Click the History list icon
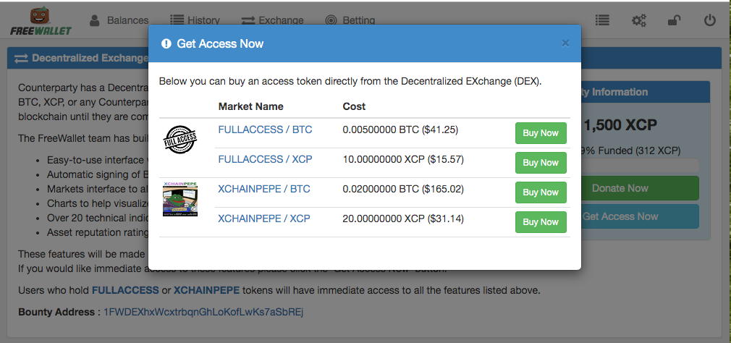The width and height of the screenshot is (731, 343). [177, 20]
